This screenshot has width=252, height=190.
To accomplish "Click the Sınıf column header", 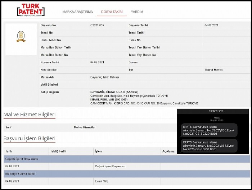I will point(8,128).
